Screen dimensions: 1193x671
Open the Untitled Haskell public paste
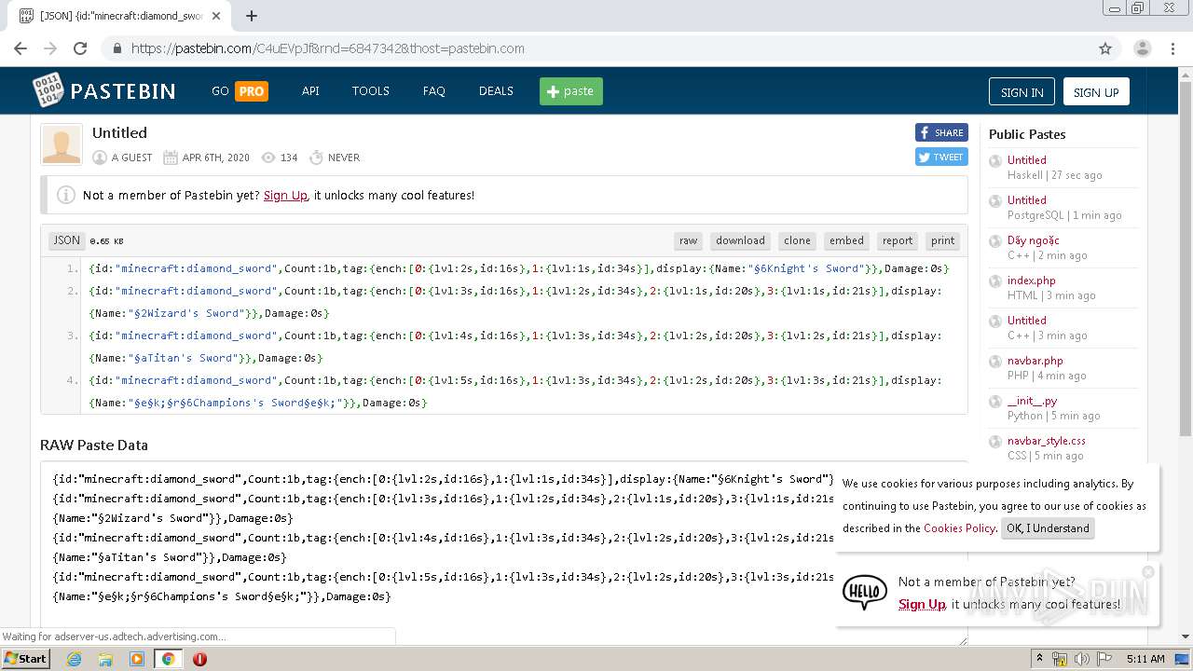pos(1026,160)
